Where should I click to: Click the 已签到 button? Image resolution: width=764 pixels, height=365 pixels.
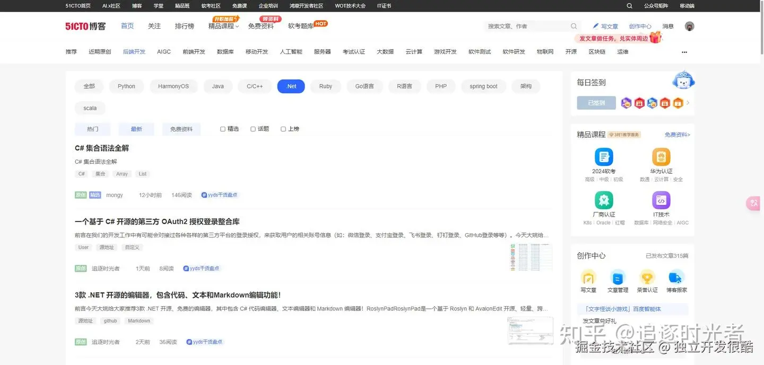(596, 103)
